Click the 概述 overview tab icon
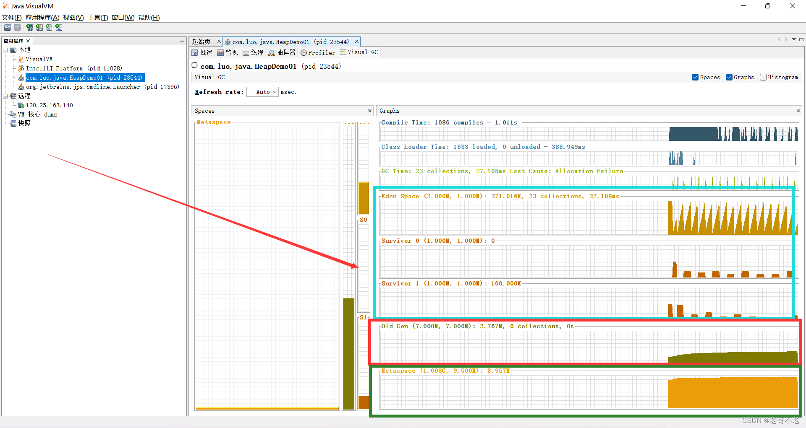The width and height of the screenshot is (806, 428). click(195, 53)
